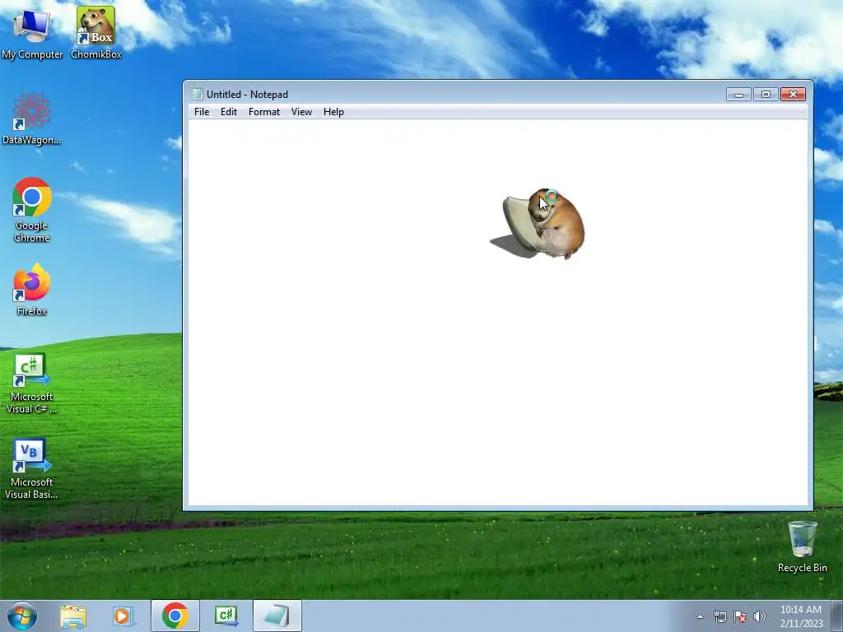This screenshot has width=843, height=632.
Task: Select the Microsoft Visual C# desktop shortcut
Action: (32, 383)
